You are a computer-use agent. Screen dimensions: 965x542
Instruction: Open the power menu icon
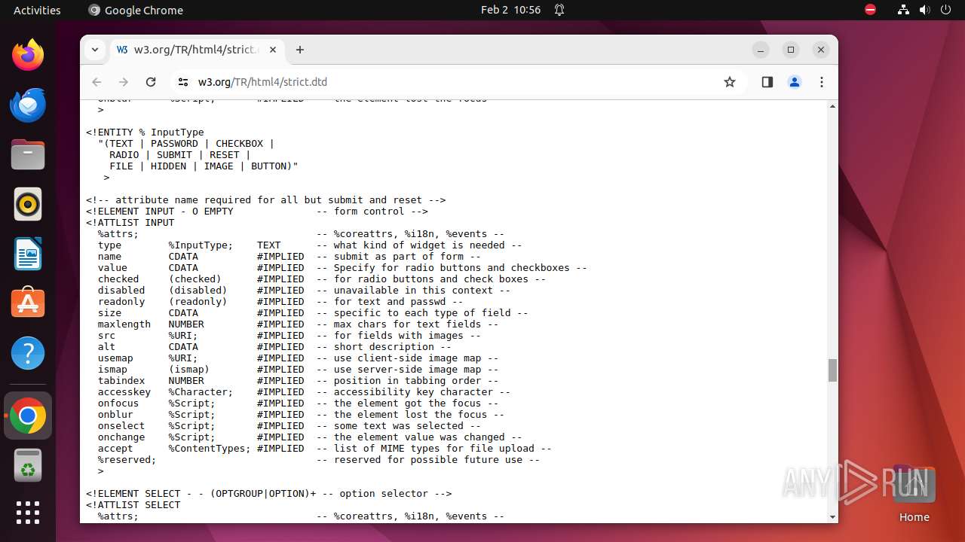tap(945, 10)
